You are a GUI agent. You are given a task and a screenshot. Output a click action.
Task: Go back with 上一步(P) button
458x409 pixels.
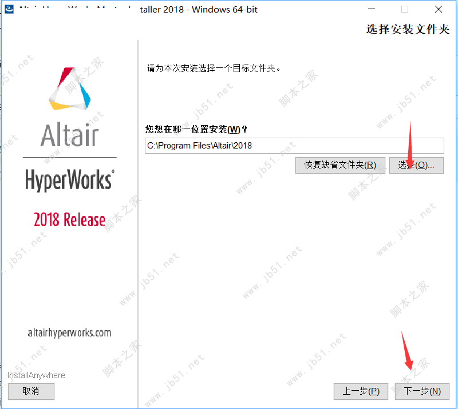pos(361,391)
